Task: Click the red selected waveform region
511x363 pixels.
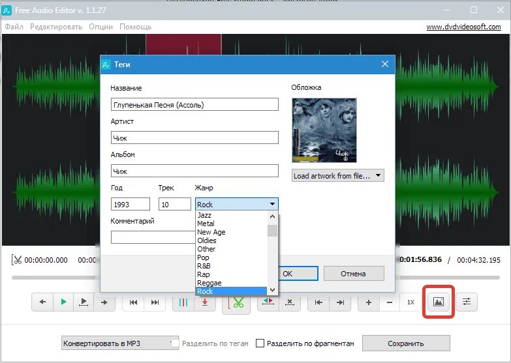Action: (x=183, y=44)
